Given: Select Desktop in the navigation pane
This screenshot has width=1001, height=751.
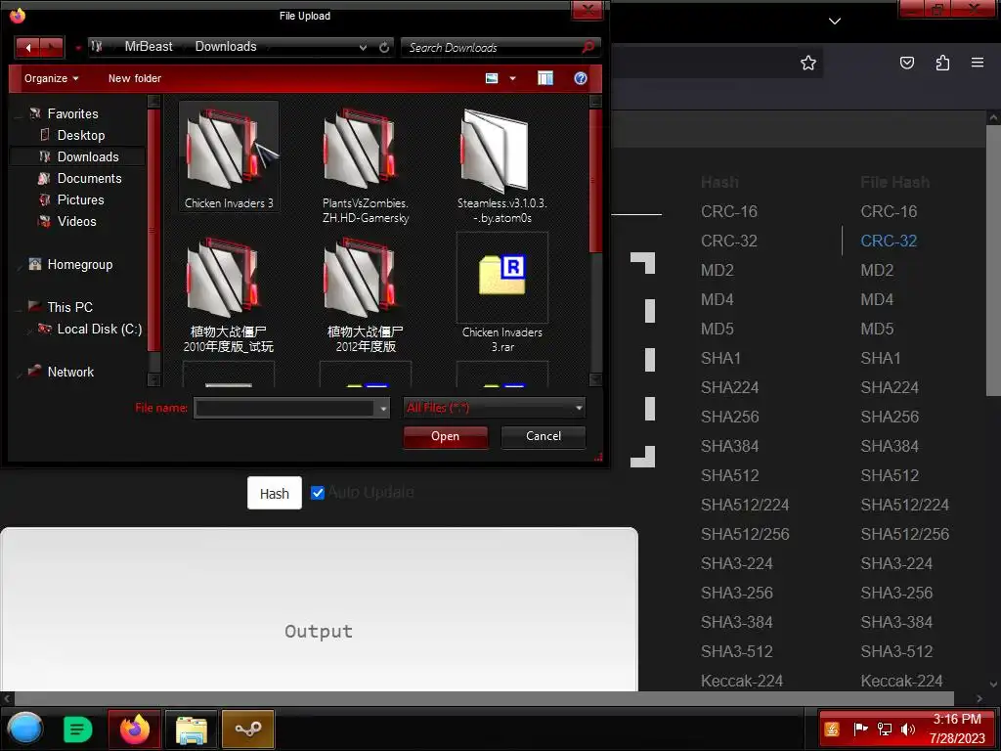Looking at the screenshot, I should (80, 135).
